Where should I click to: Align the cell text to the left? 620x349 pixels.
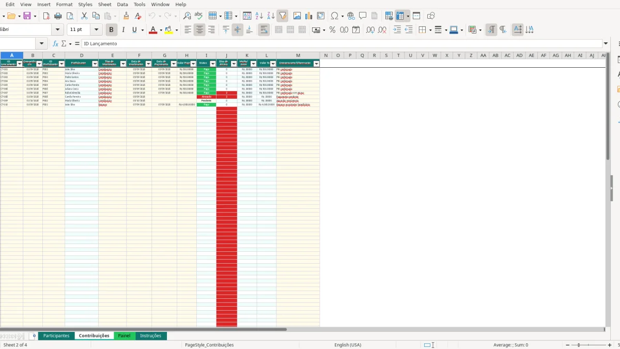tap(188, 30)
